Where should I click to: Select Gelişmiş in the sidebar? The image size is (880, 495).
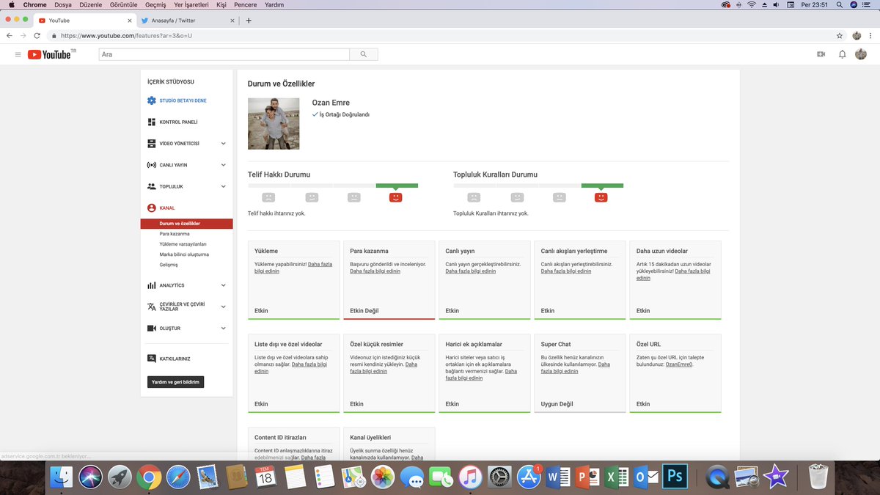(x=169, y=265)
